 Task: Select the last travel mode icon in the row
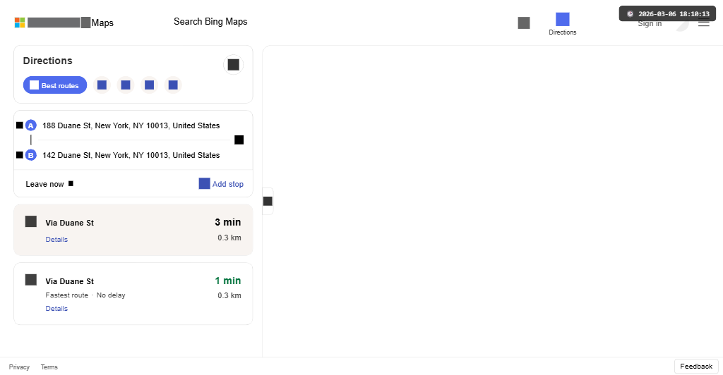coord(173,85)
